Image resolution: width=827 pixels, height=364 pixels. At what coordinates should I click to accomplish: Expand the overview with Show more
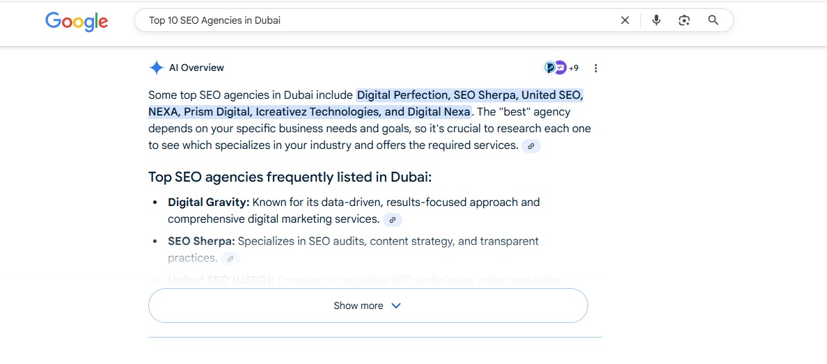click(x=359, y=306)
